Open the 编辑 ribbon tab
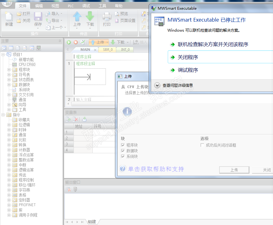This screenshot has height=225, width=273. (x=39, y=6)
